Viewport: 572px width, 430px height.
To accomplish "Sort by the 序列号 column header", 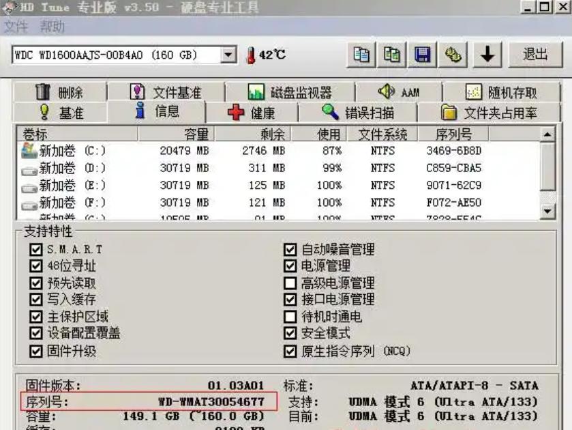I will click(453, 134).
